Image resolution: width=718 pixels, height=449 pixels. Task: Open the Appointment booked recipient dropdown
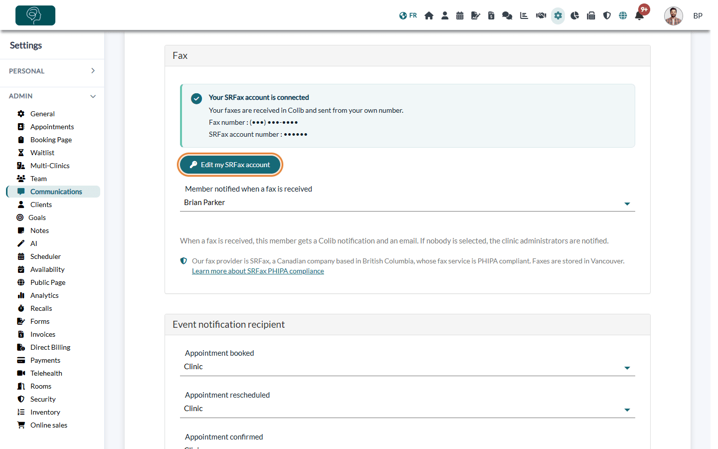click(x=407, y=367)
